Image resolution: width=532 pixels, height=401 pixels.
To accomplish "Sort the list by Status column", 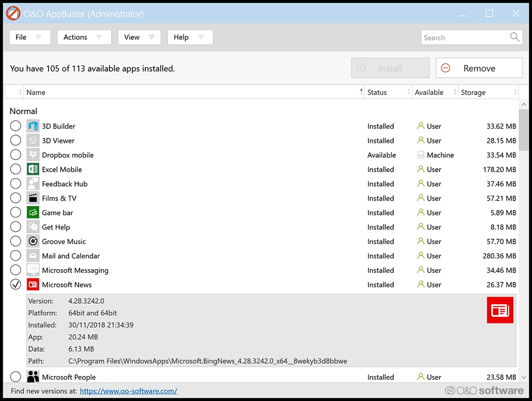I will pos(388,93).
